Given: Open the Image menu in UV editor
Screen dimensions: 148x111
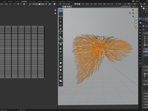Looking at the screenshot, I should (6, 4).
